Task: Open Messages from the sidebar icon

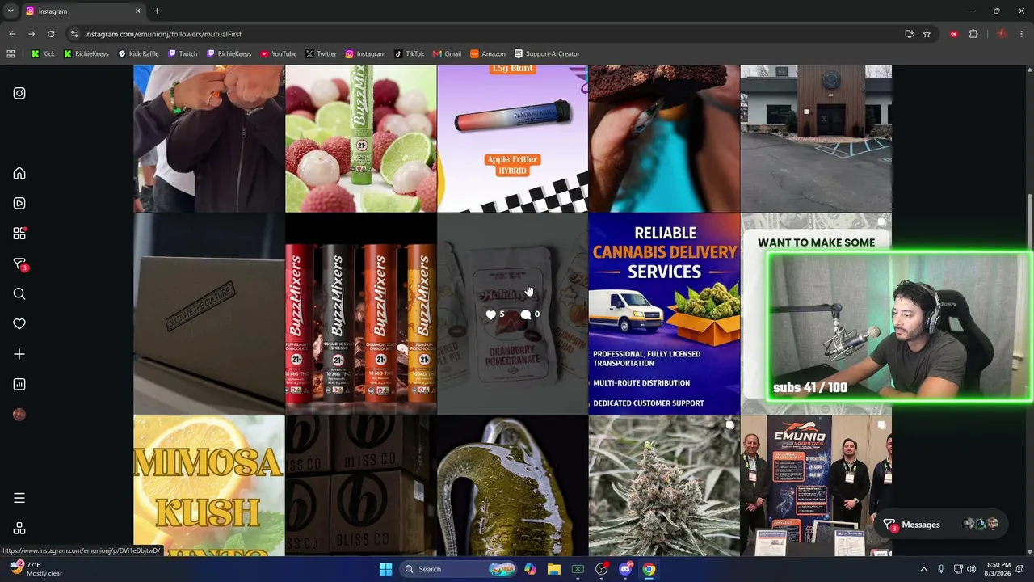Action: tap(19, 264)
